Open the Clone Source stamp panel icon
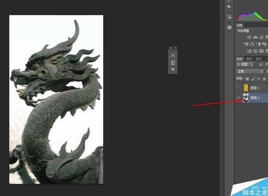The height and width of the screenshot is (196, 268). [229, 17]
